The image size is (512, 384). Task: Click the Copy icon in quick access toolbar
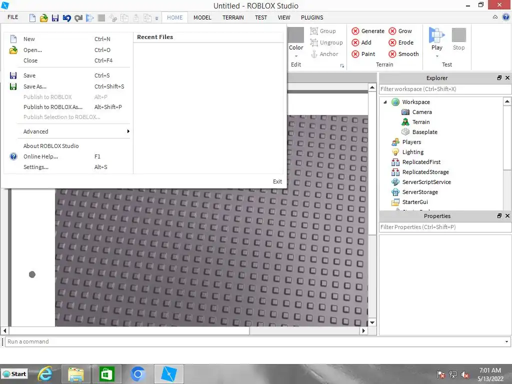[124, 17]
